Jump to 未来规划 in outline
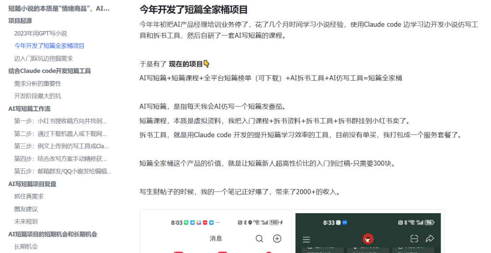 point(26,222)
